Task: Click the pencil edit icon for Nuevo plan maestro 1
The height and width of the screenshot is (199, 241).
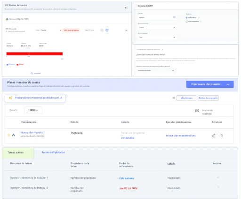Action: pos(213,136)
